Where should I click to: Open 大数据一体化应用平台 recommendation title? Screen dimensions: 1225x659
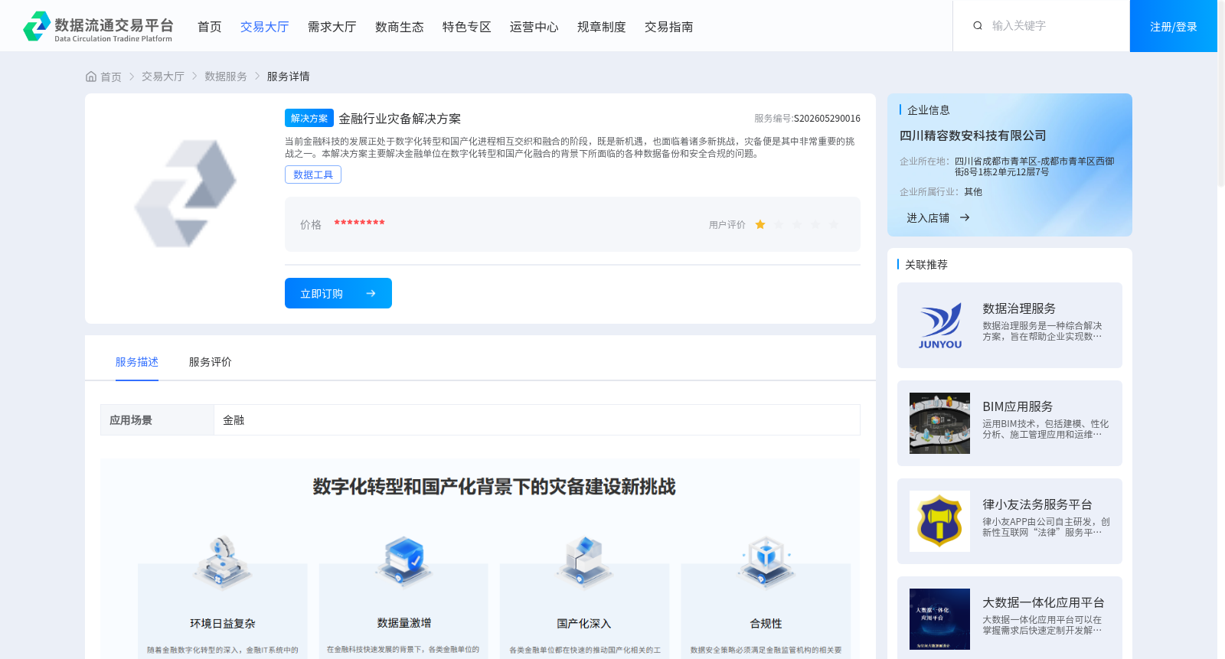coord(1044,602)
